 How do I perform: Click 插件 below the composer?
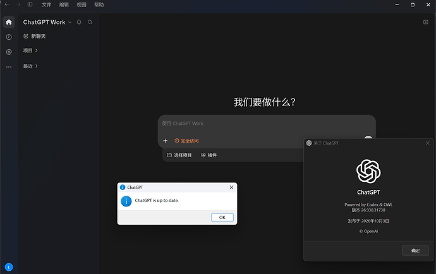click(x=209, y=155)
